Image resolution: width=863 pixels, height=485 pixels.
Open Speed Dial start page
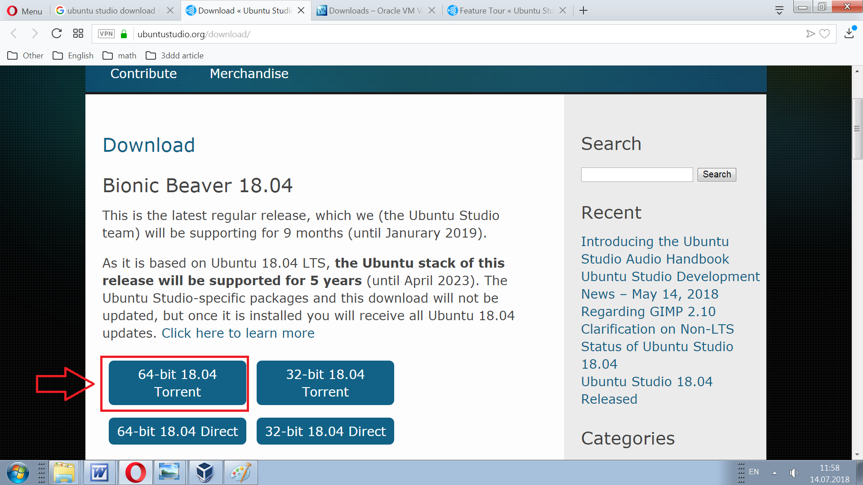78,34
